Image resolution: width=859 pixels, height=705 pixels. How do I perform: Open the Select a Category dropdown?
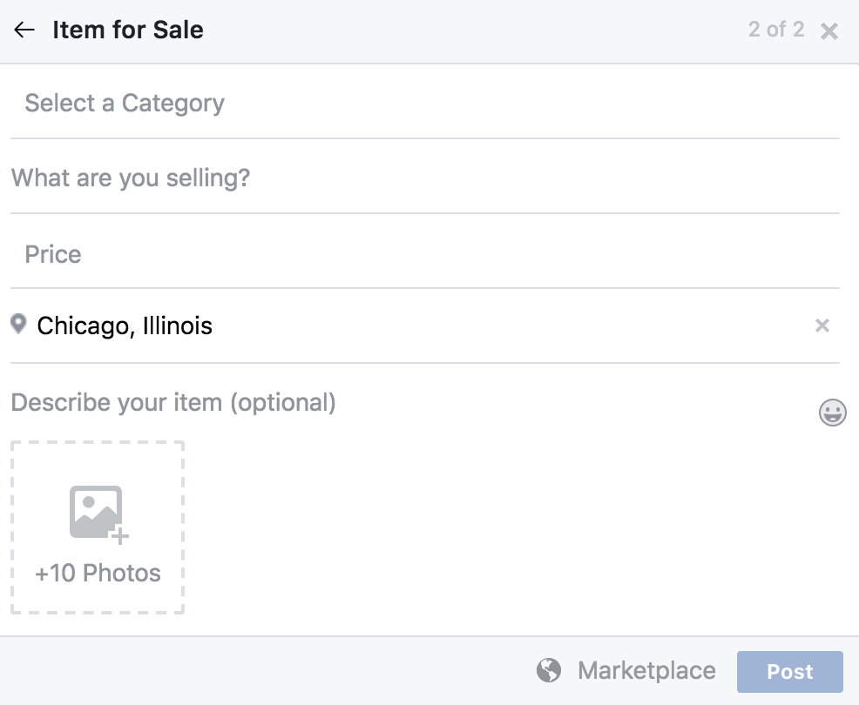(x=125, y=104)
